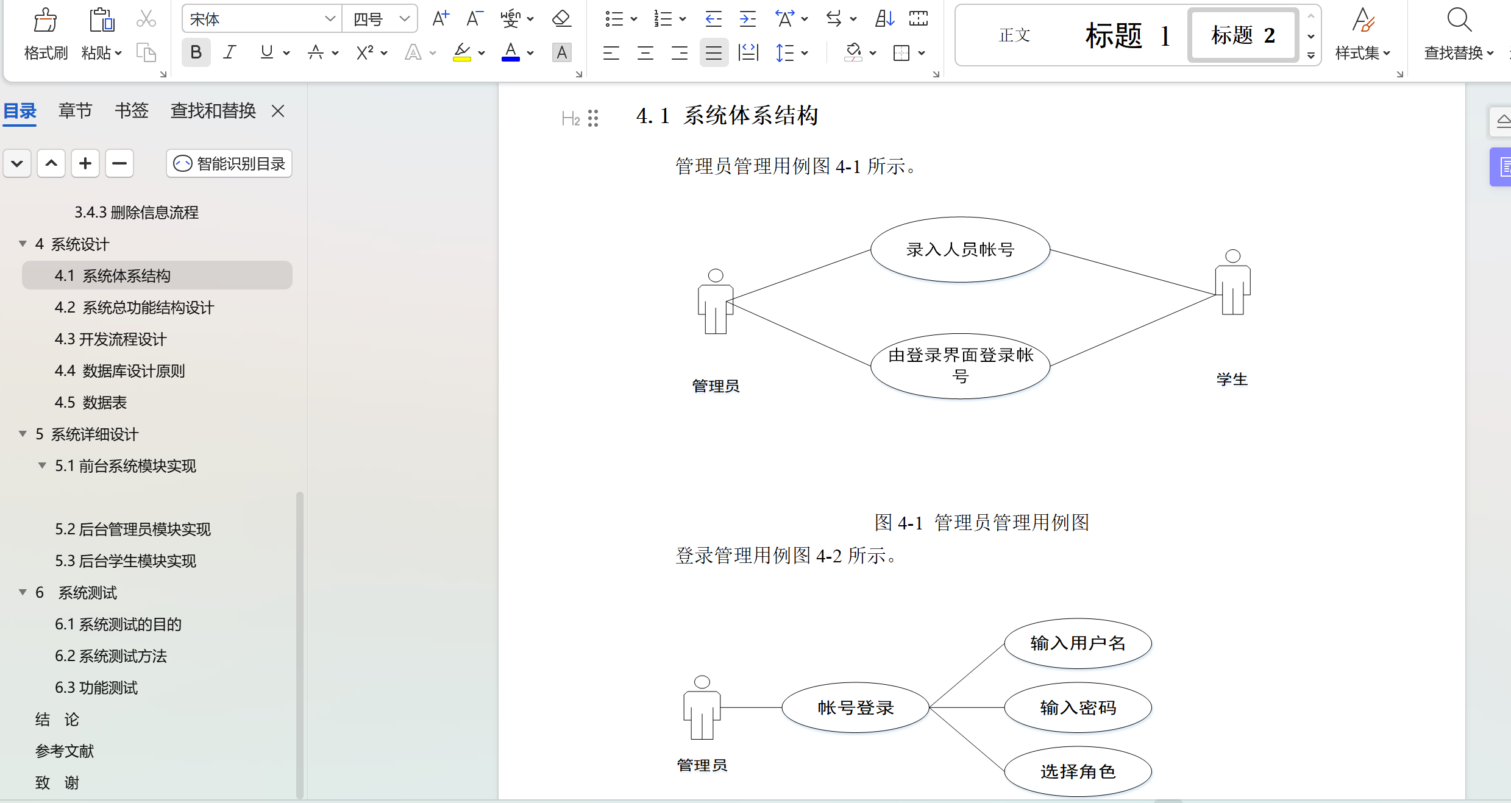Open the font size dropdown (四号)
Screen dimensions: 1511x803
click(x=404, y=19)
